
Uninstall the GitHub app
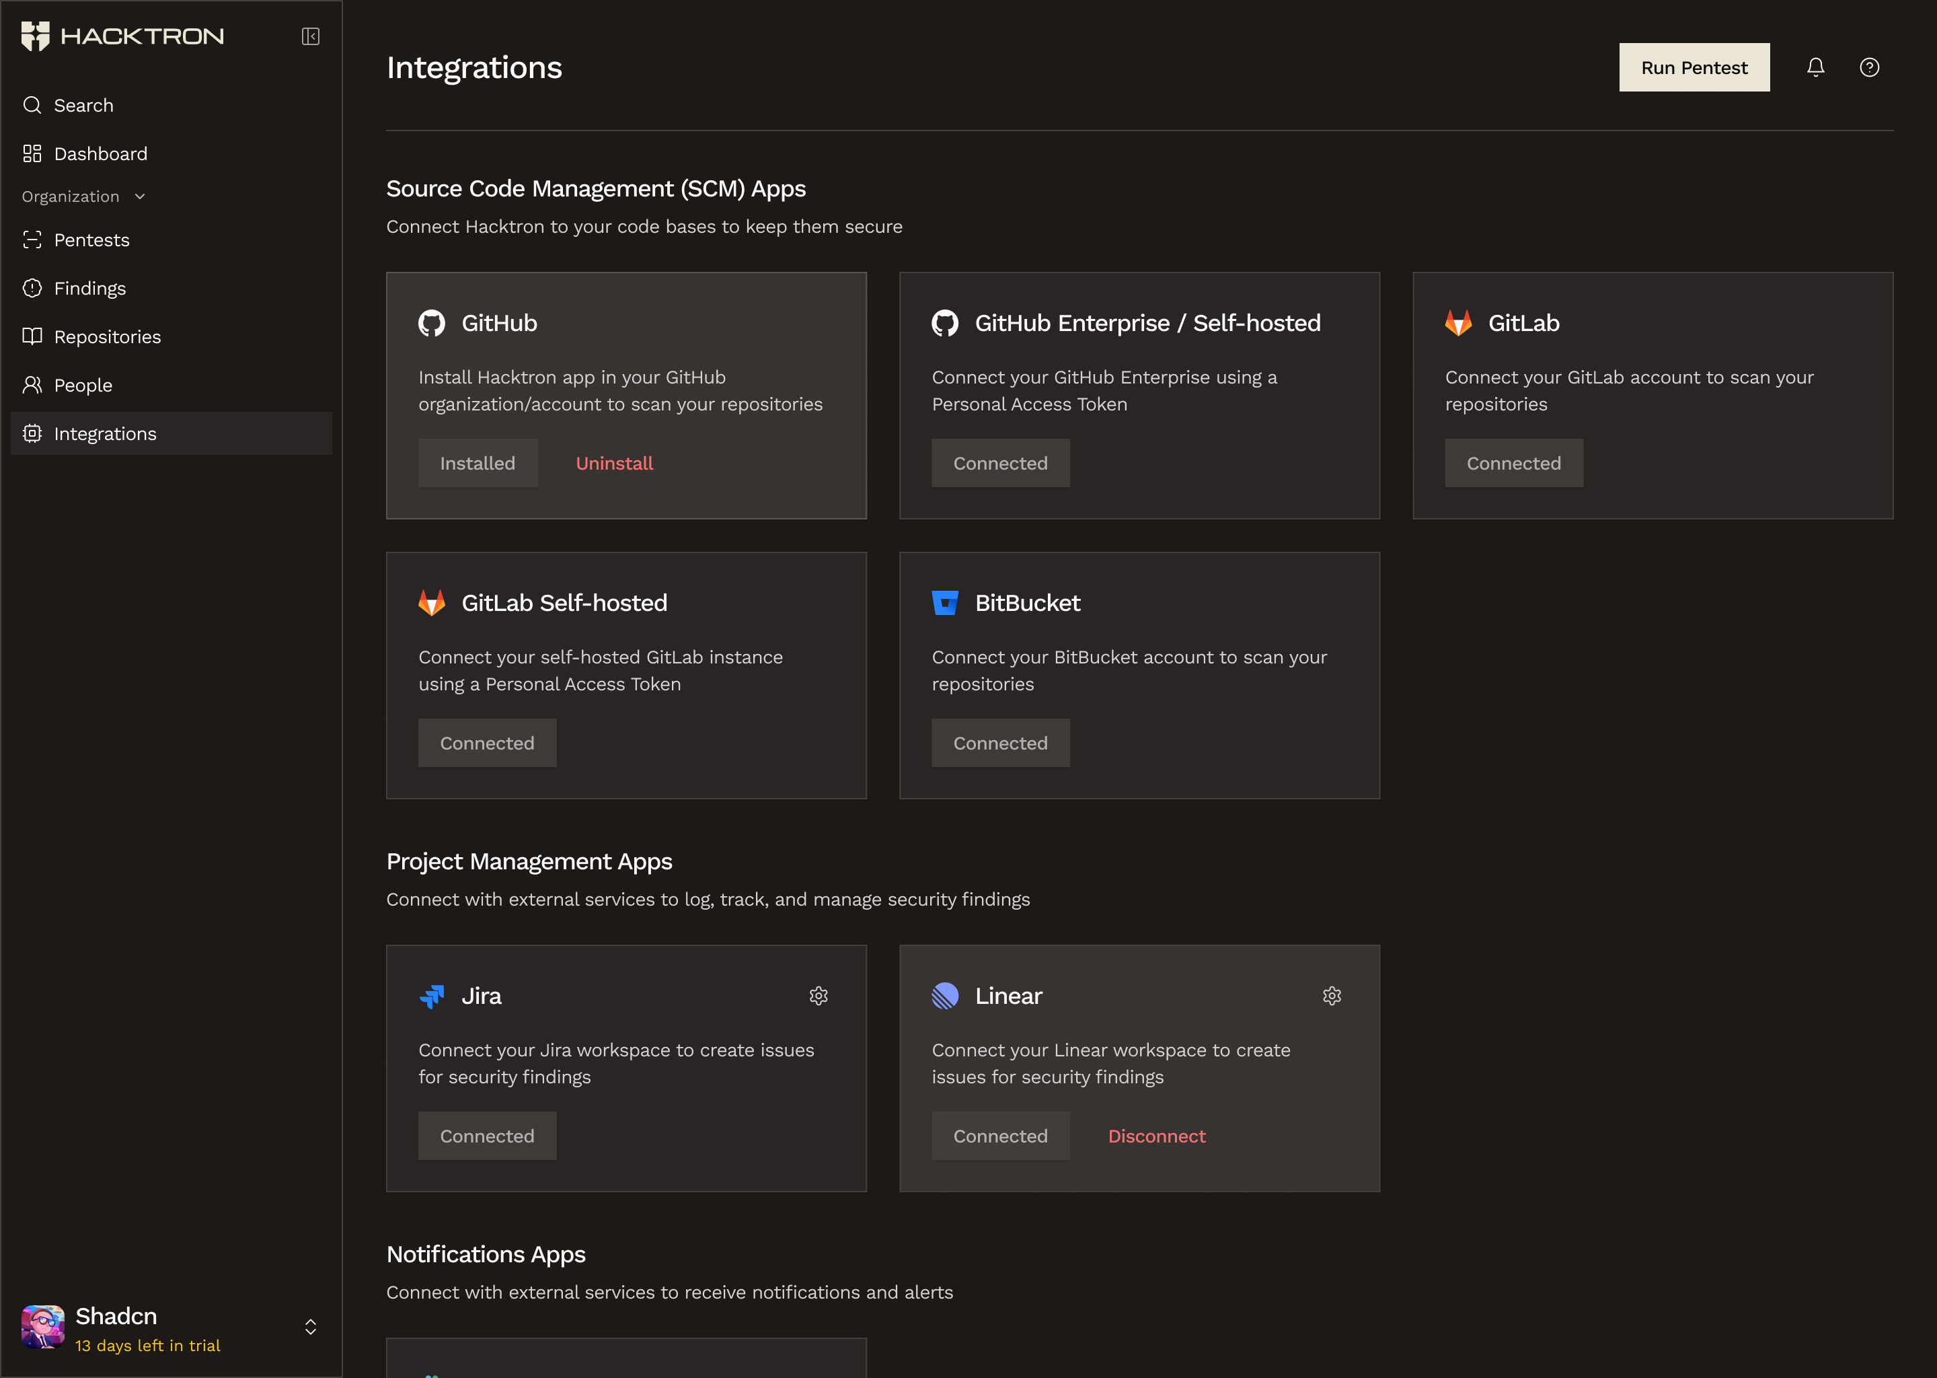(x=614, y=464)
